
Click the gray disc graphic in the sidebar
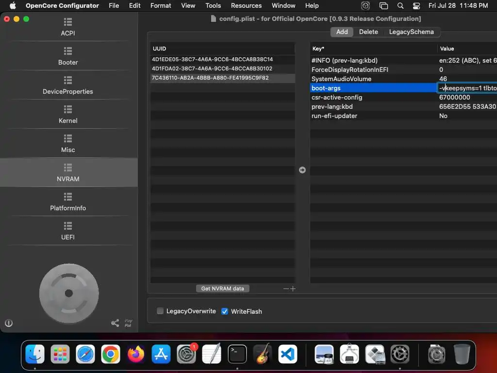pyautogui.click(x=69, y=293)
